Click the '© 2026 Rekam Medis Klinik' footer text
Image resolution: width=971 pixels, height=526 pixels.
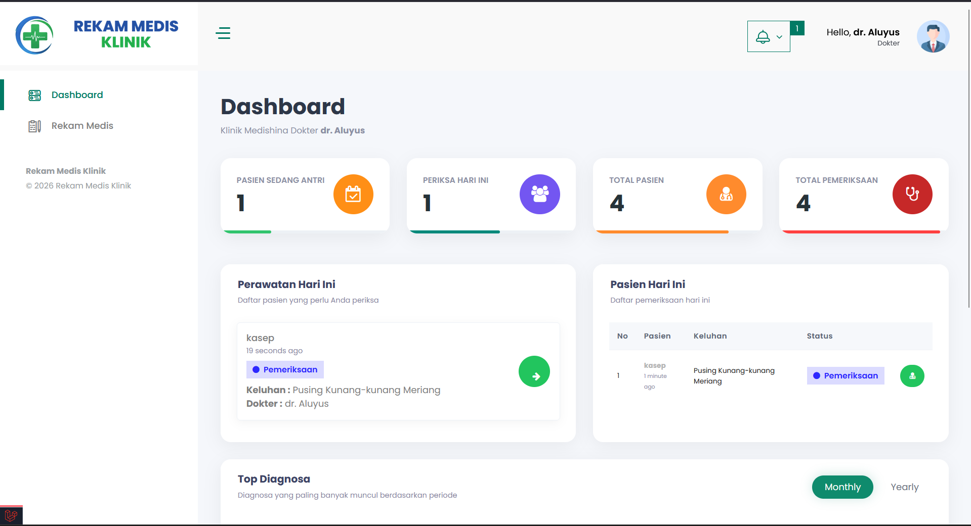pyautogui.click(x=78, y=186)
